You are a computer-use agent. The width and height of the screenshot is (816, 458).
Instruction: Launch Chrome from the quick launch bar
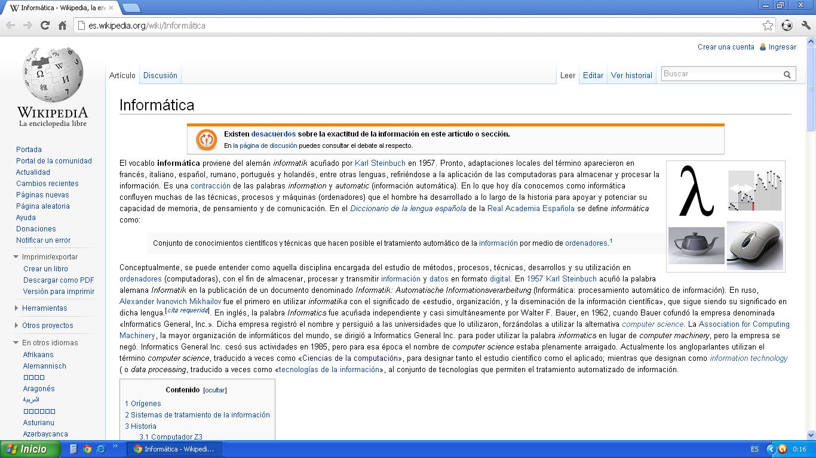coord(87,449)
